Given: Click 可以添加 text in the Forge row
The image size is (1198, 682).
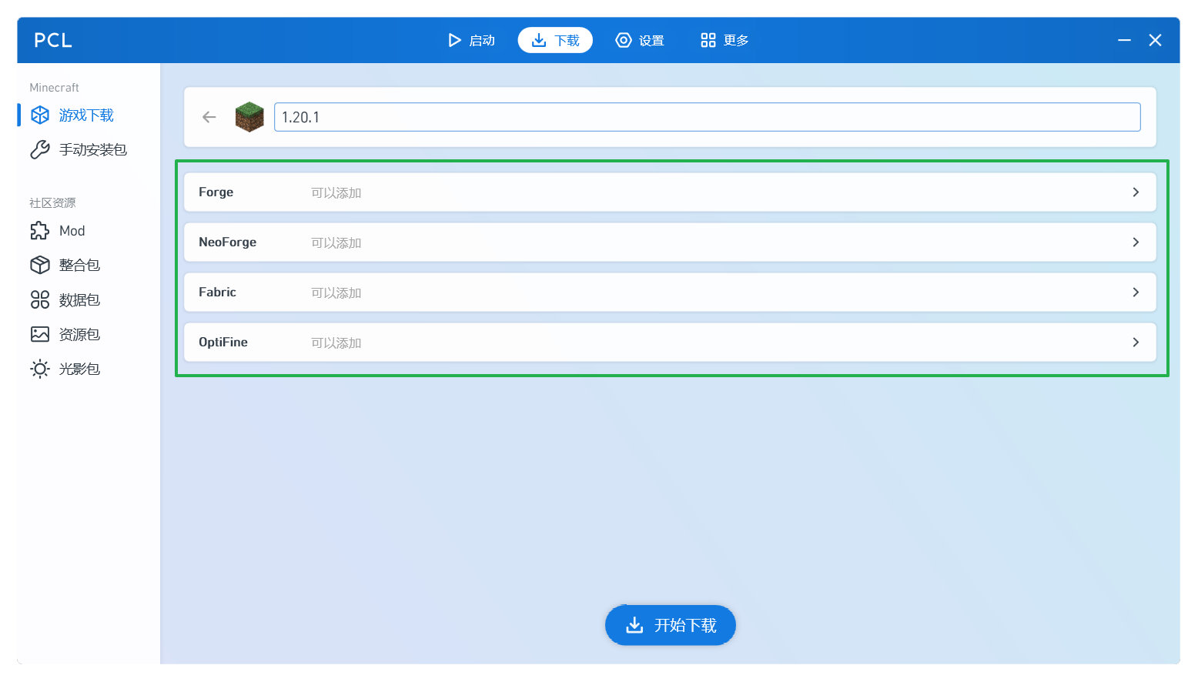Looking at the screenshot, I should [x=336, y=192].
